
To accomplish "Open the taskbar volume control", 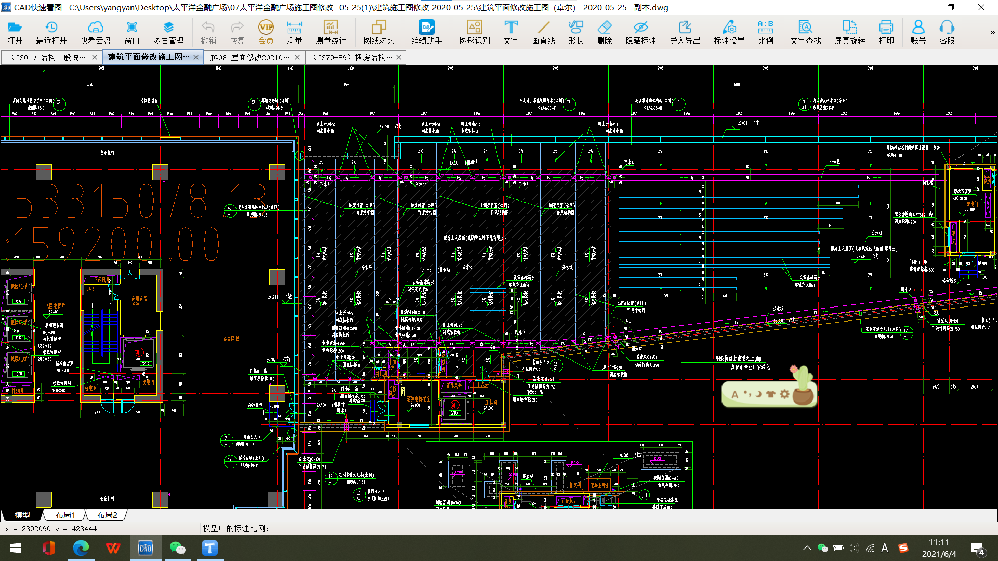I will click(x=853, y=548).
